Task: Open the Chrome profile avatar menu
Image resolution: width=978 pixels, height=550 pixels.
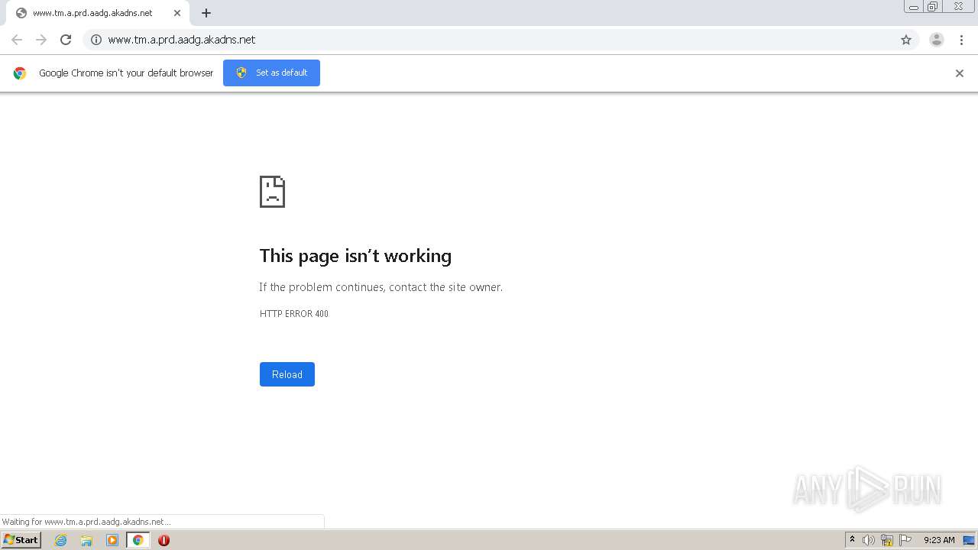Action: coord(937,40)
